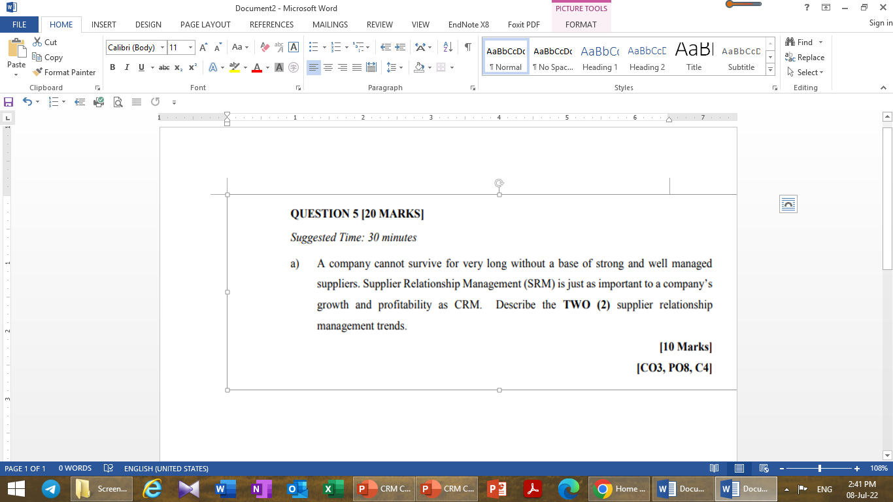Apply subscript formatting
The height and width of the screenshot is (502, 893).
178,67
